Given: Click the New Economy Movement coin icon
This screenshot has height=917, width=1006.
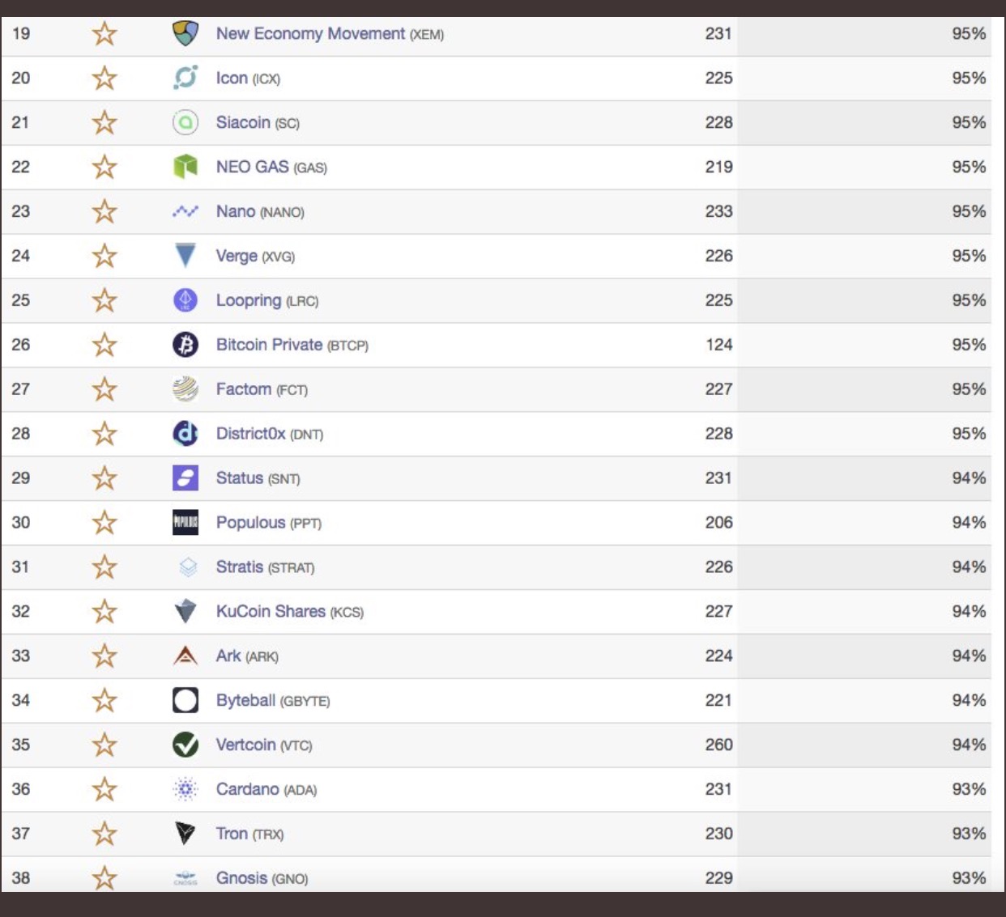Looking at the screenshot, I should [185, 34].
